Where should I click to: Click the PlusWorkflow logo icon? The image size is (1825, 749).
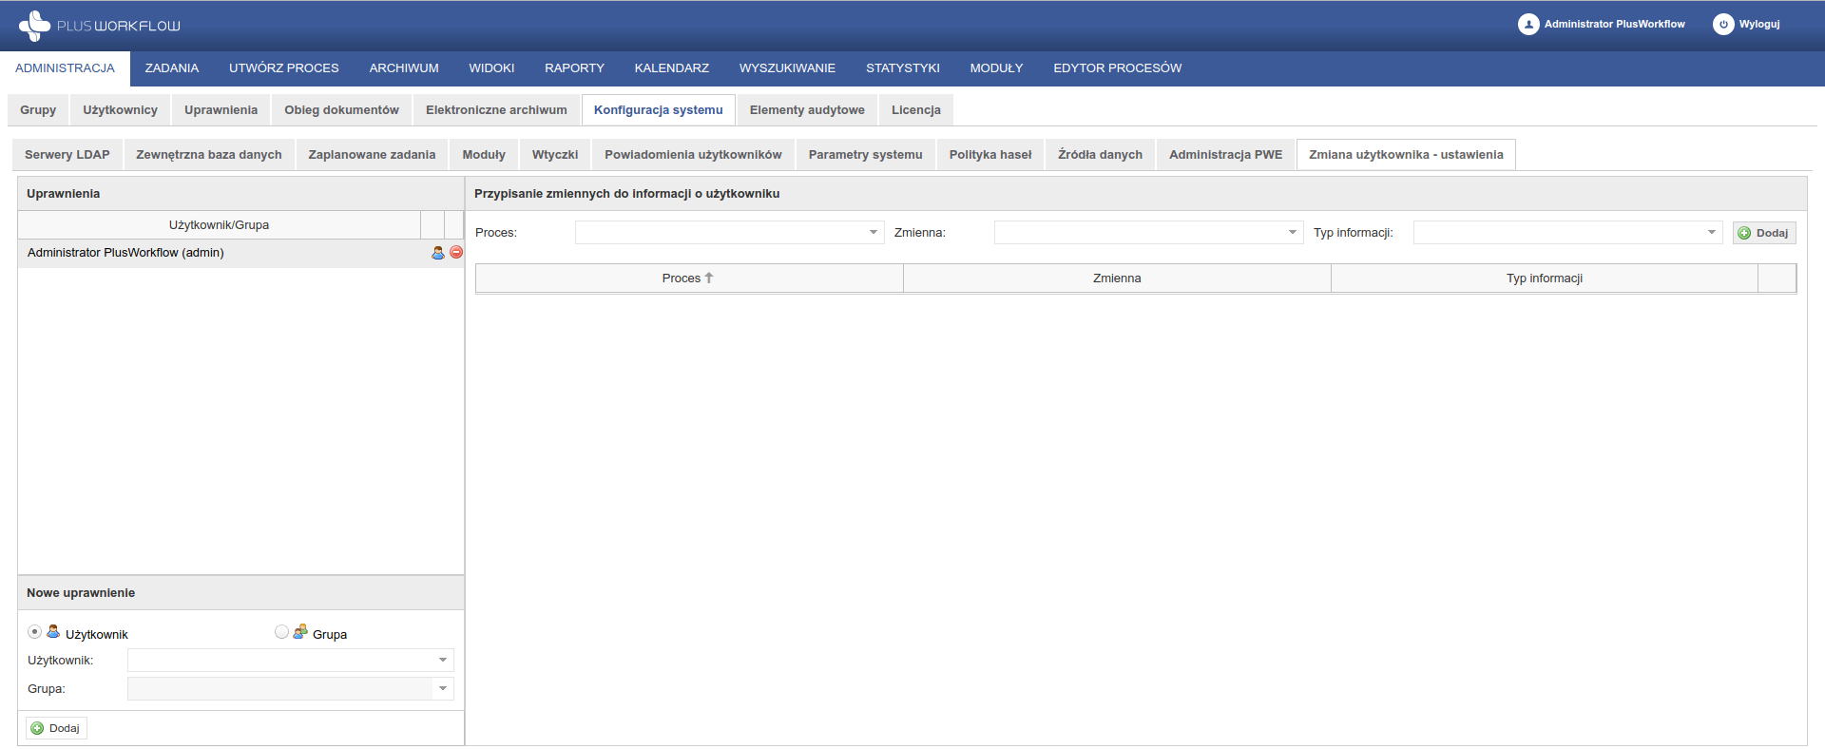point(34,26)
